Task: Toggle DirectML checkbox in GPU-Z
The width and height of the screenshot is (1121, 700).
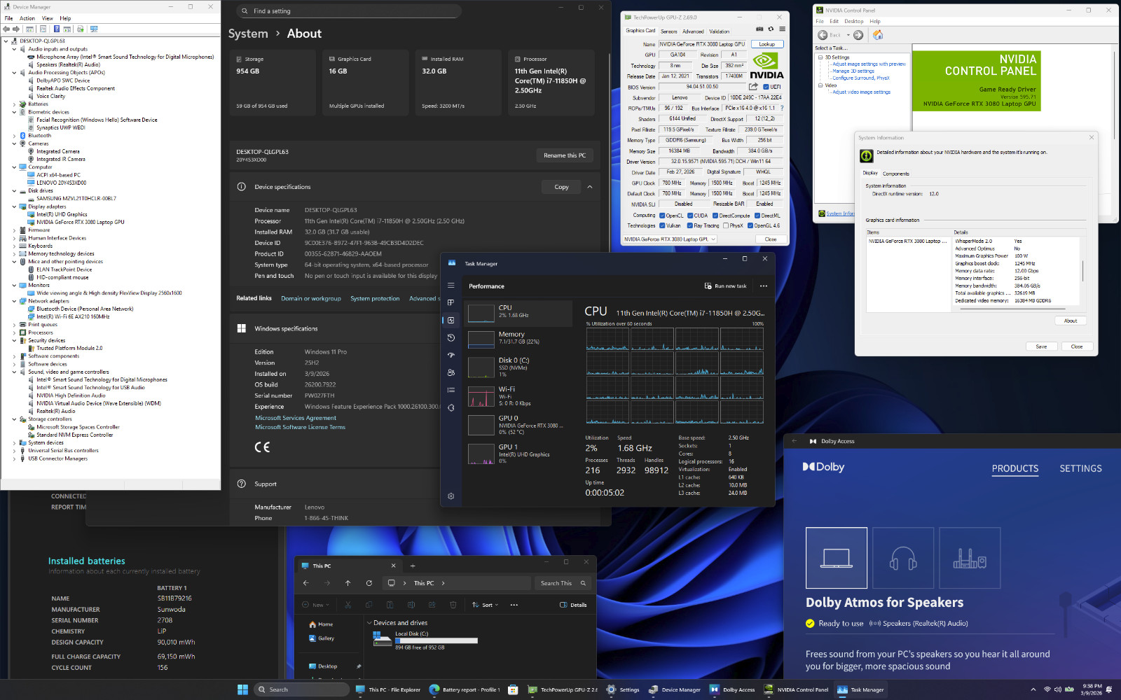Action: (757, 216)
